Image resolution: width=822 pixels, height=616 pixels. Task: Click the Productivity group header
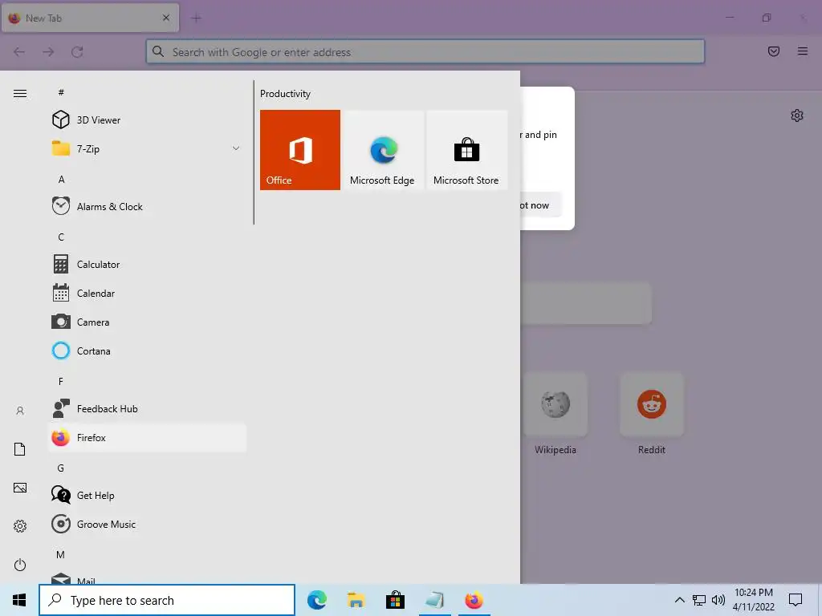click(x=285, y=94)
